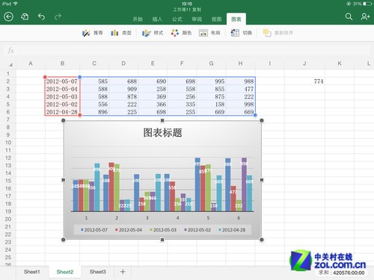374x280 pixels.
Task: Tap legend entry 2012-04-28
Action: coord(232,230)
